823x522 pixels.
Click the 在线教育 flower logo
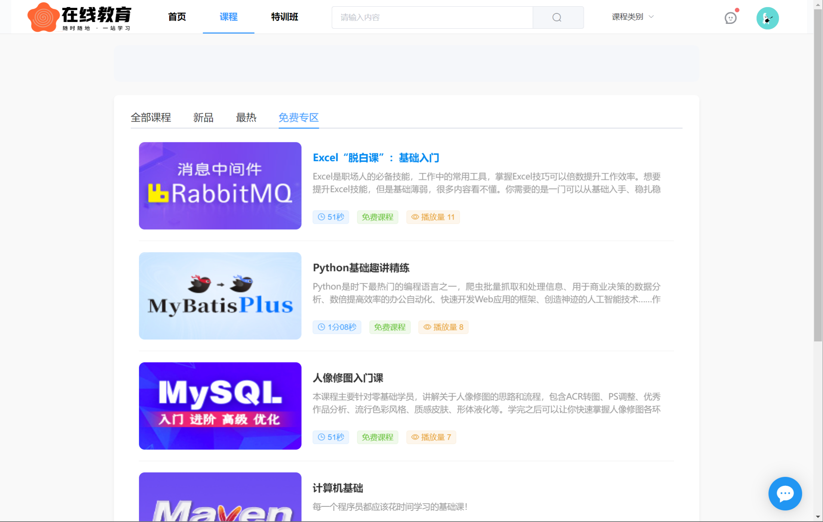(43, 17)
